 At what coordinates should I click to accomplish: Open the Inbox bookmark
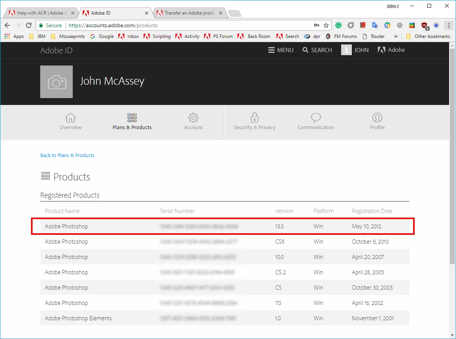click(129, 36)
